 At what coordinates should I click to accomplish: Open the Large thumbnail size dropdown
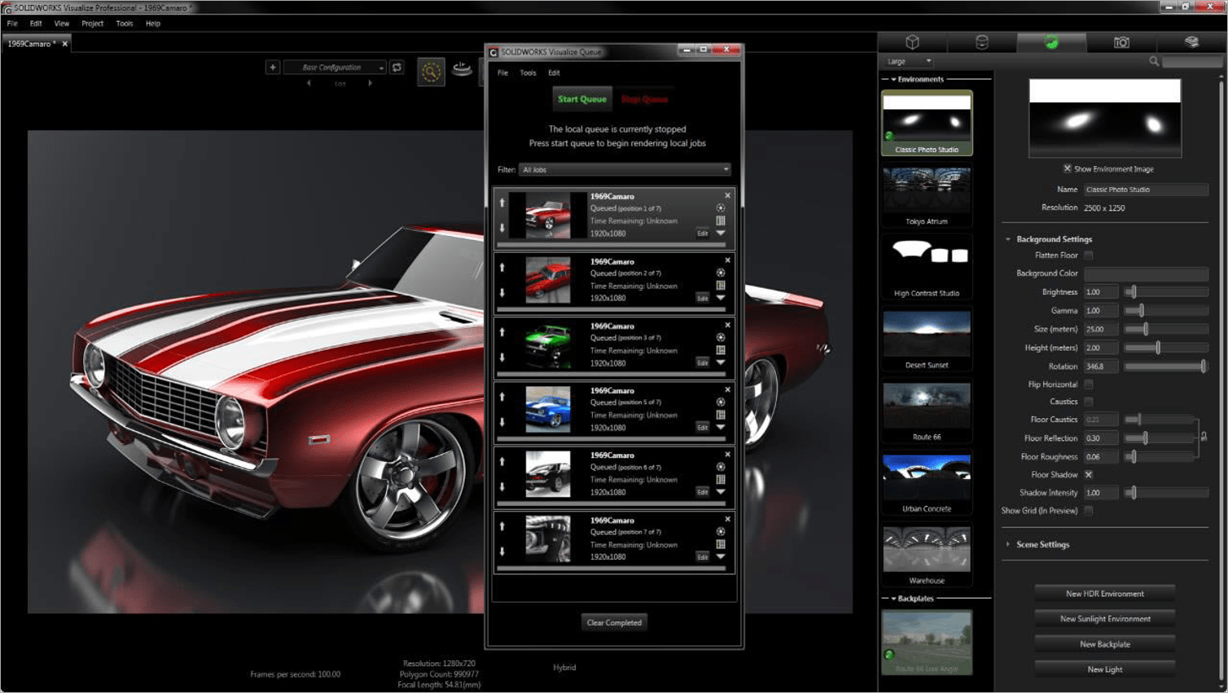click(x=909, y=61)
